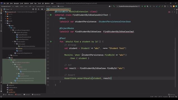Screen dimensions: 178x100
Task: Select the FindStudentByIdUseCaseUnitTest editor tab
Action: pos(59,9)
